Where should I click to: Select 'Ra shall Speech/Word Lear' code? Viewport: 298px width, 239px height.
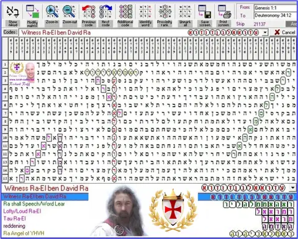tap(34, 204)
